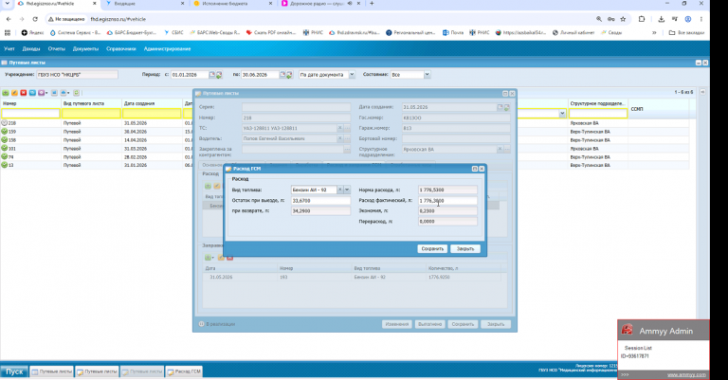Close the Расход ГСМ dialog with the X icon

tap(482, 169)
